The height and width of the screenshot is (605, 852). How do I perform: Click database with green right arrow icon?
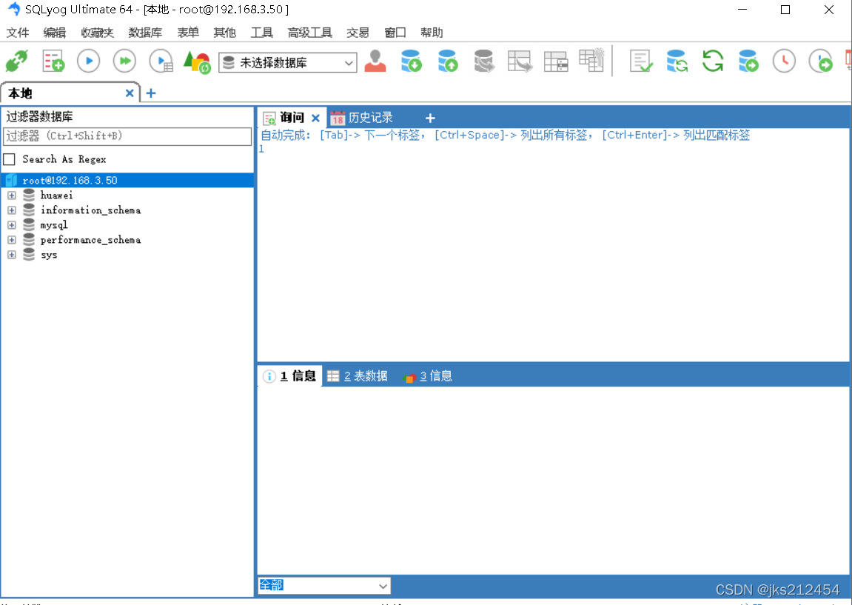[748, 61]
